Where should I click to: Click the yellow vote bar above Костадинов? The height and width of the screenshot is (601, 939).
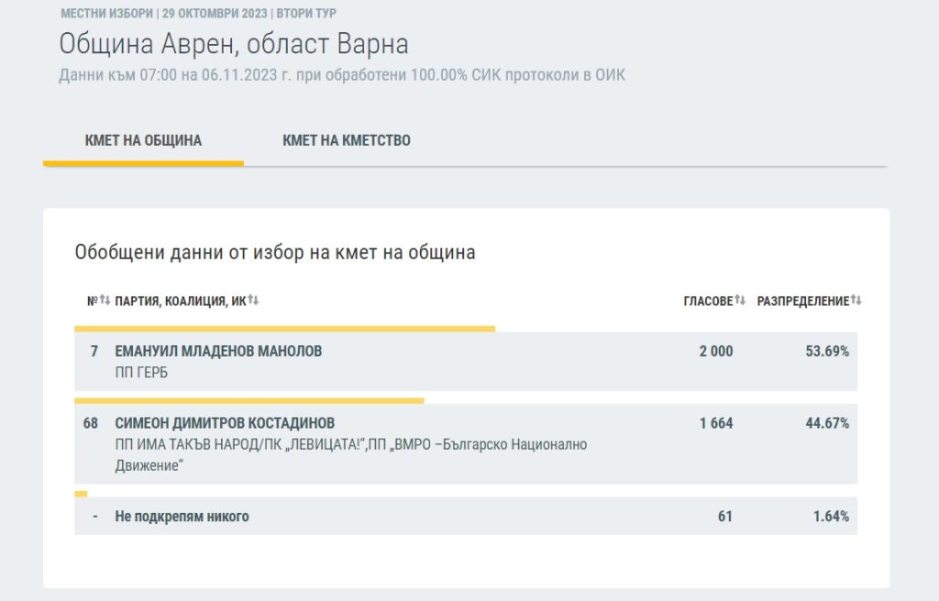[x=249, y=400]
